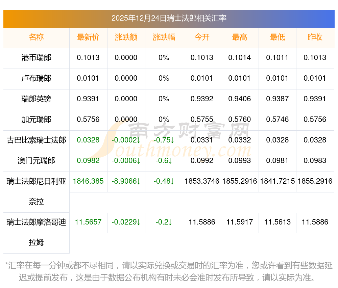The height and width of the screenshot is (288, 338).
Task: Select the 港币瑞郎 row name
Action: pyautogui.click(x=36, y=58)
